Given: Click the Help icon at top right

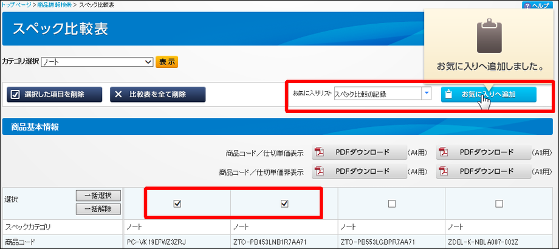Looking at the screenshot, I should [x=527, y=5].
